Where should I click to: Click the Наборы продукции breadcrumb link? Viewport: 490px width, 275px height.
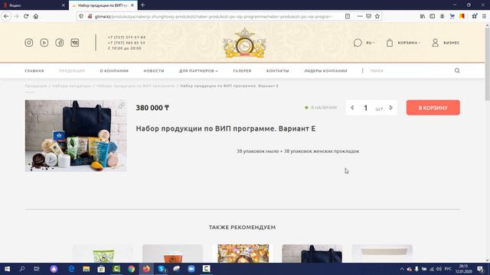pos(71,86)
